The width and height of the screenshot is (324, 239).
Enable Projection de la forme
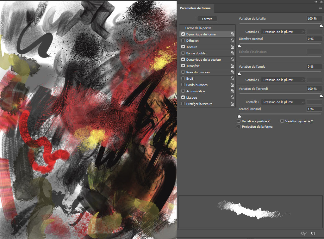click(x=239, y=126)
